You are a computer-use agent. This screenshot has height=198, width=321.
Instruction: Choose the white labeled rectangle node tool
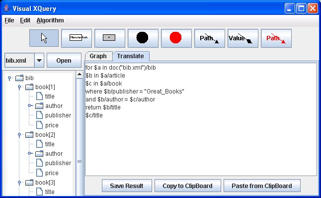(77, 38)
